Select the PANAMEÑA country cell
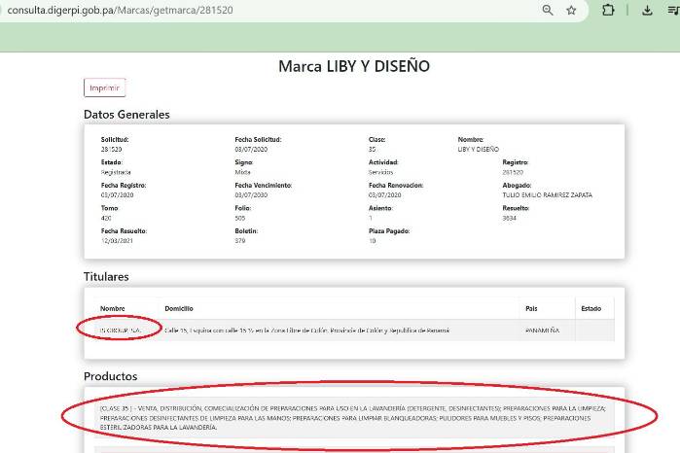Image resolution: width=680 pixels, height=453 pixels. tap(542, 331)
